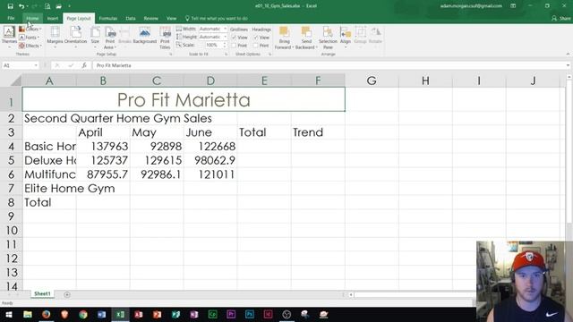
Task: Collapse the ribbon
Action: click(568, 54)
